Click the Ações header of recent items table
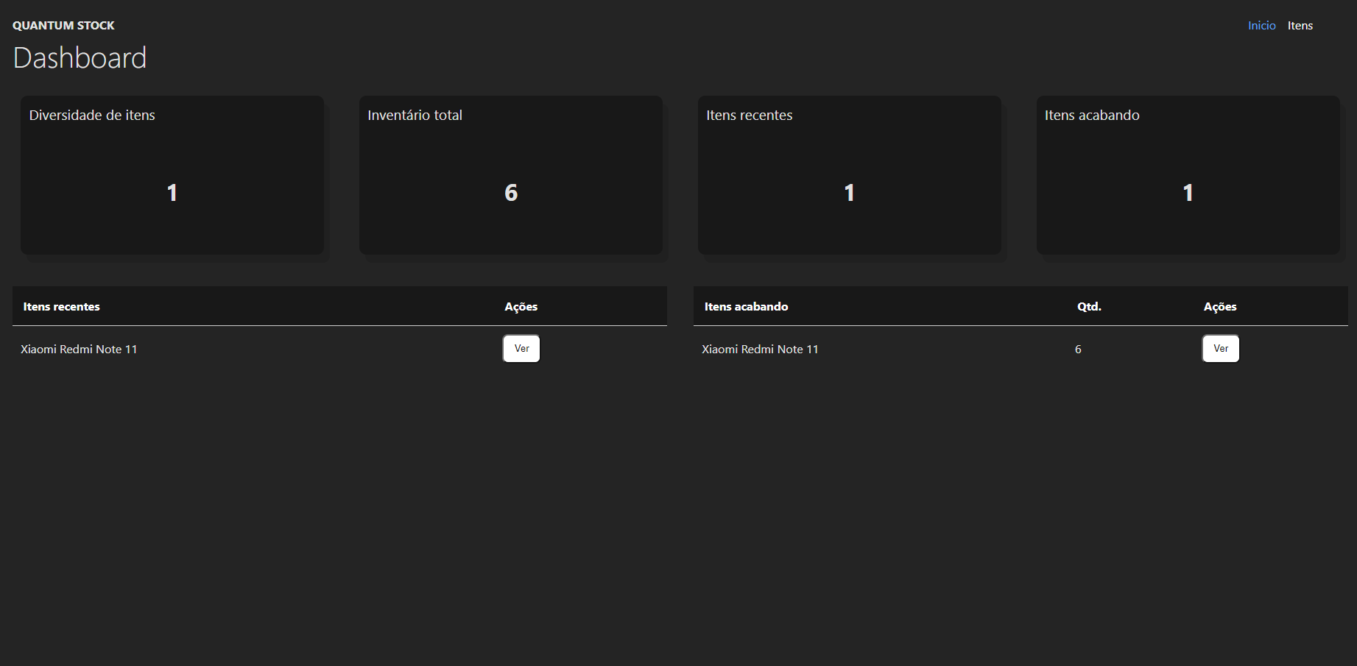The width and height of the screenshot is (1357, 666). 521,306
